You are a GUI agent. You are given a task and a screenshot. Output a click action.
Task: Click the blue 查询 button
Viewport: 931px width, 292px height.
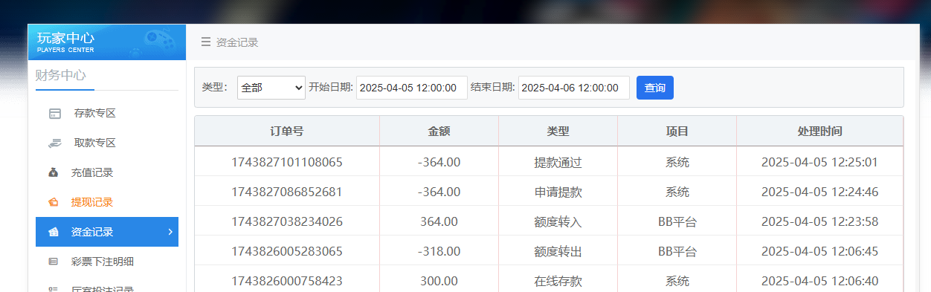tap(655, 88)
